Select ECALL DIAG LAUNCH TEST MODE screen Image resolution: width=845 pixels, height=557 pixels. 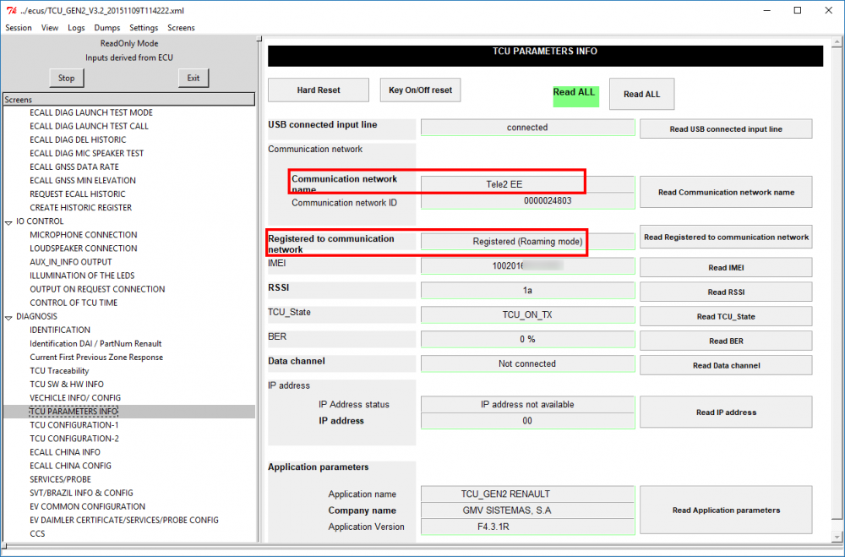coord(91,112)
